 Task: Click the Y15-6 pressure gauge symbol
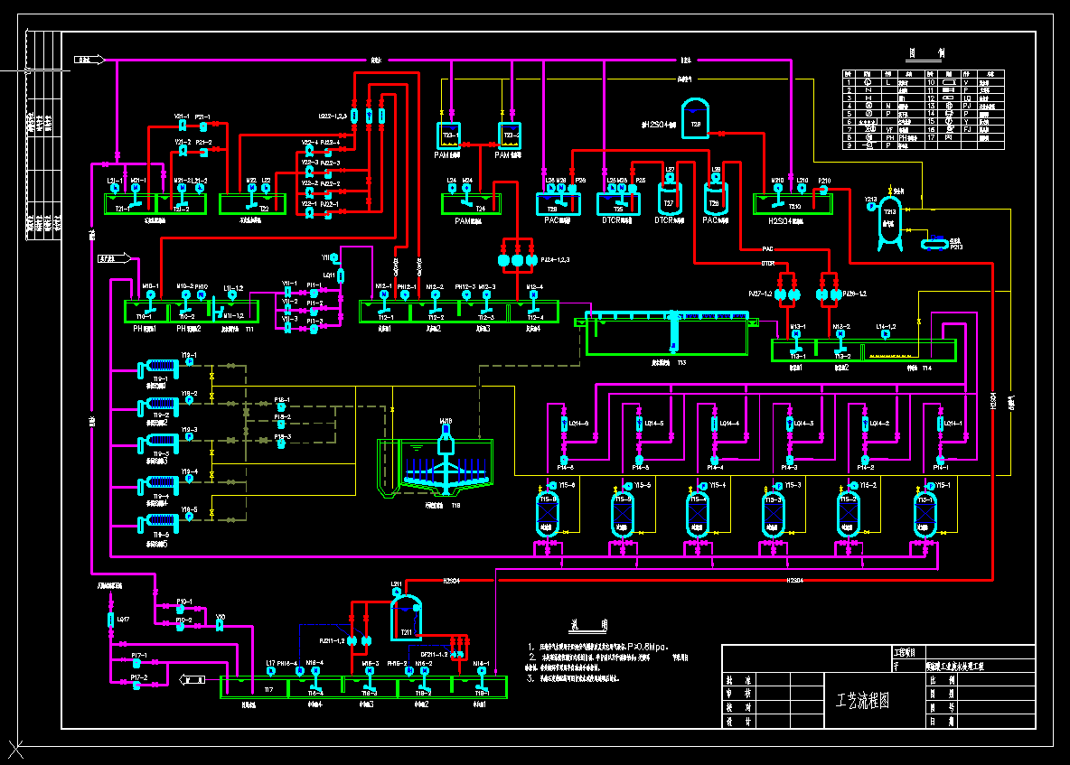point(553,486)
